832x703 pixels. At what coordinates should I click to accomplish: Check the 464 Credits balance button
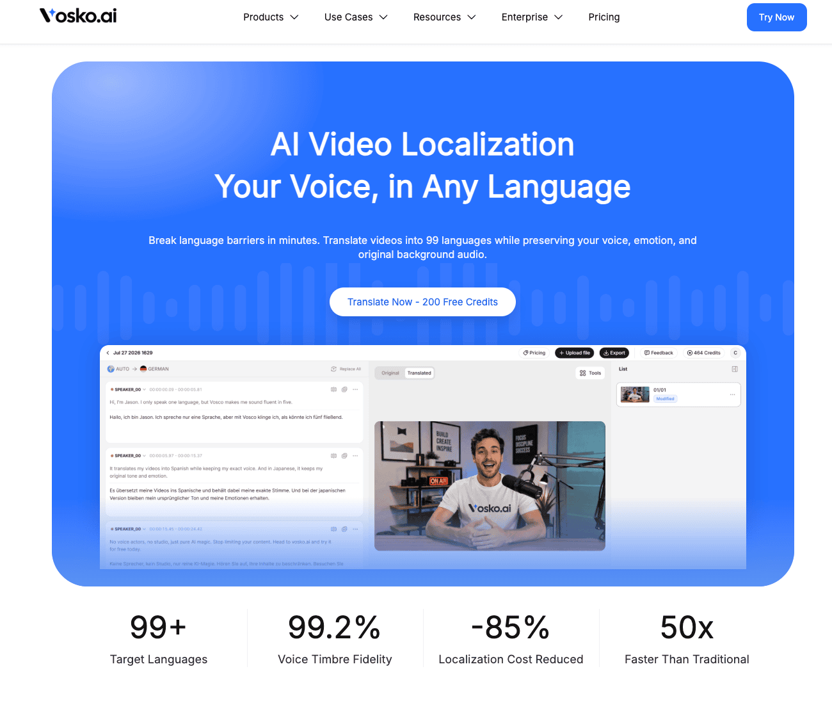[x=704, y=353]
